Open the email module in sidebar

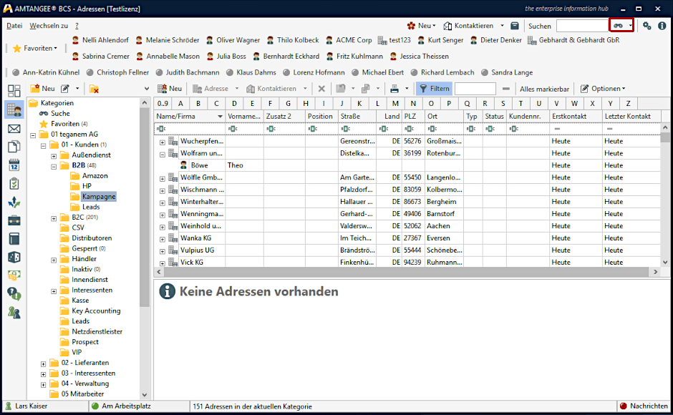tap(14, 129)
